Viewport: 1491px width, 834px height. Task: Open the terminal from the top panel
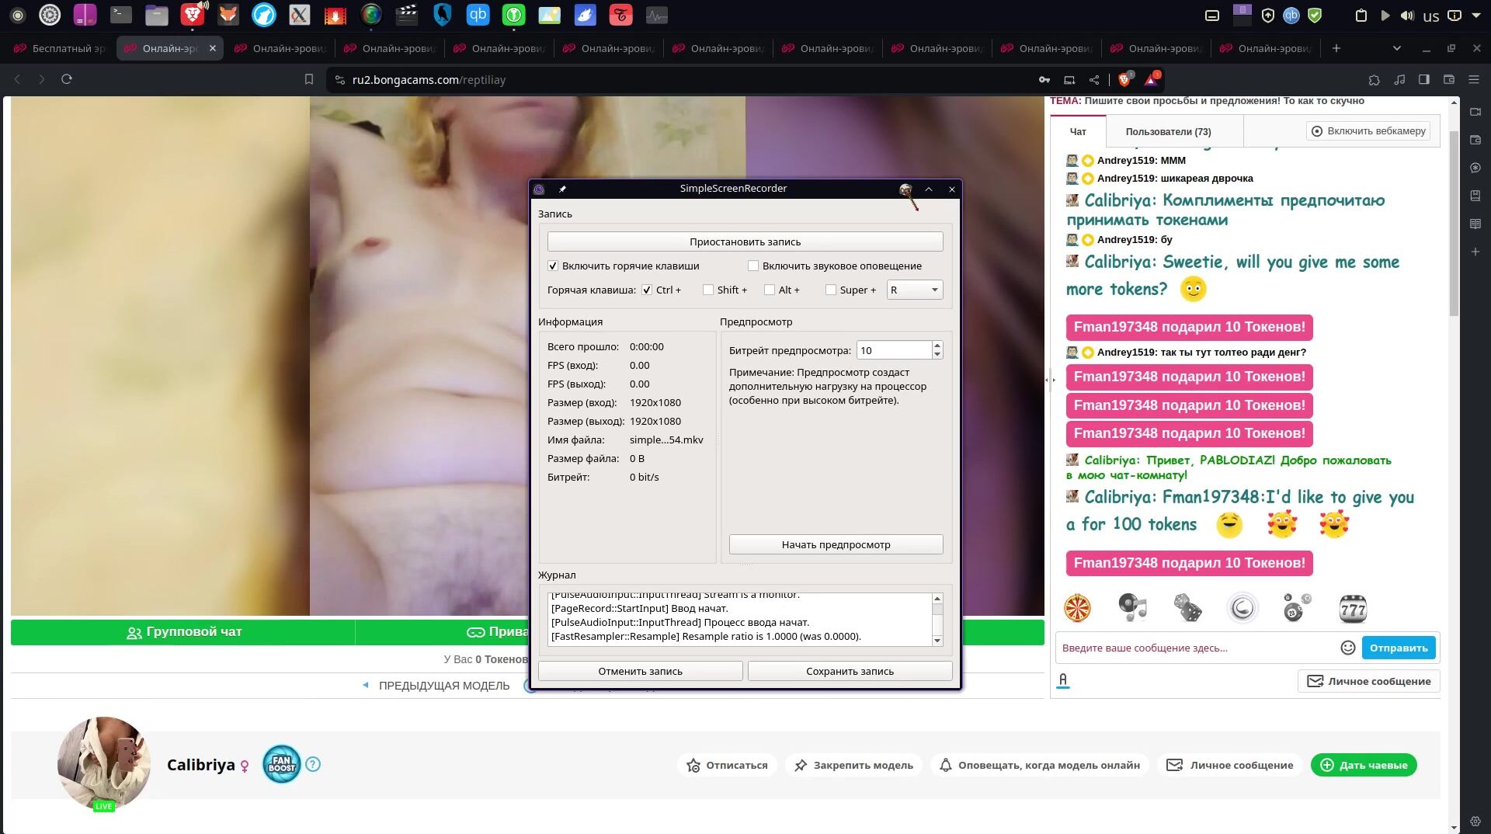pyautogui.click(x=120, y=15)
